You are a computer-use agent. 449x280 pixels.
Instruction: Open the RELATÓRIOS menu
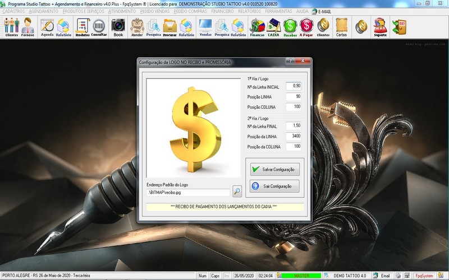click(x=249, y=11)
